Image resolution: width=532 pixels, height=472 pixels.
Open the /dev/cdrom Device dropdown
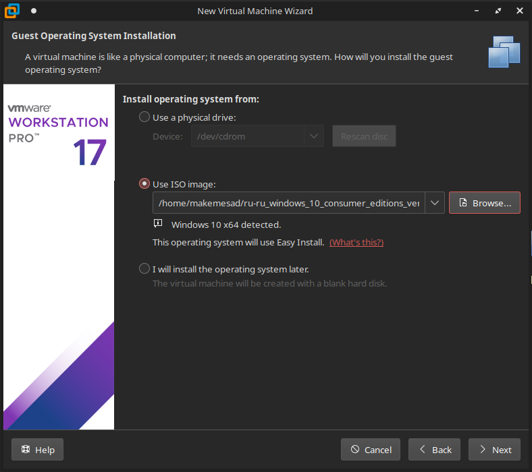pos(313,136)
